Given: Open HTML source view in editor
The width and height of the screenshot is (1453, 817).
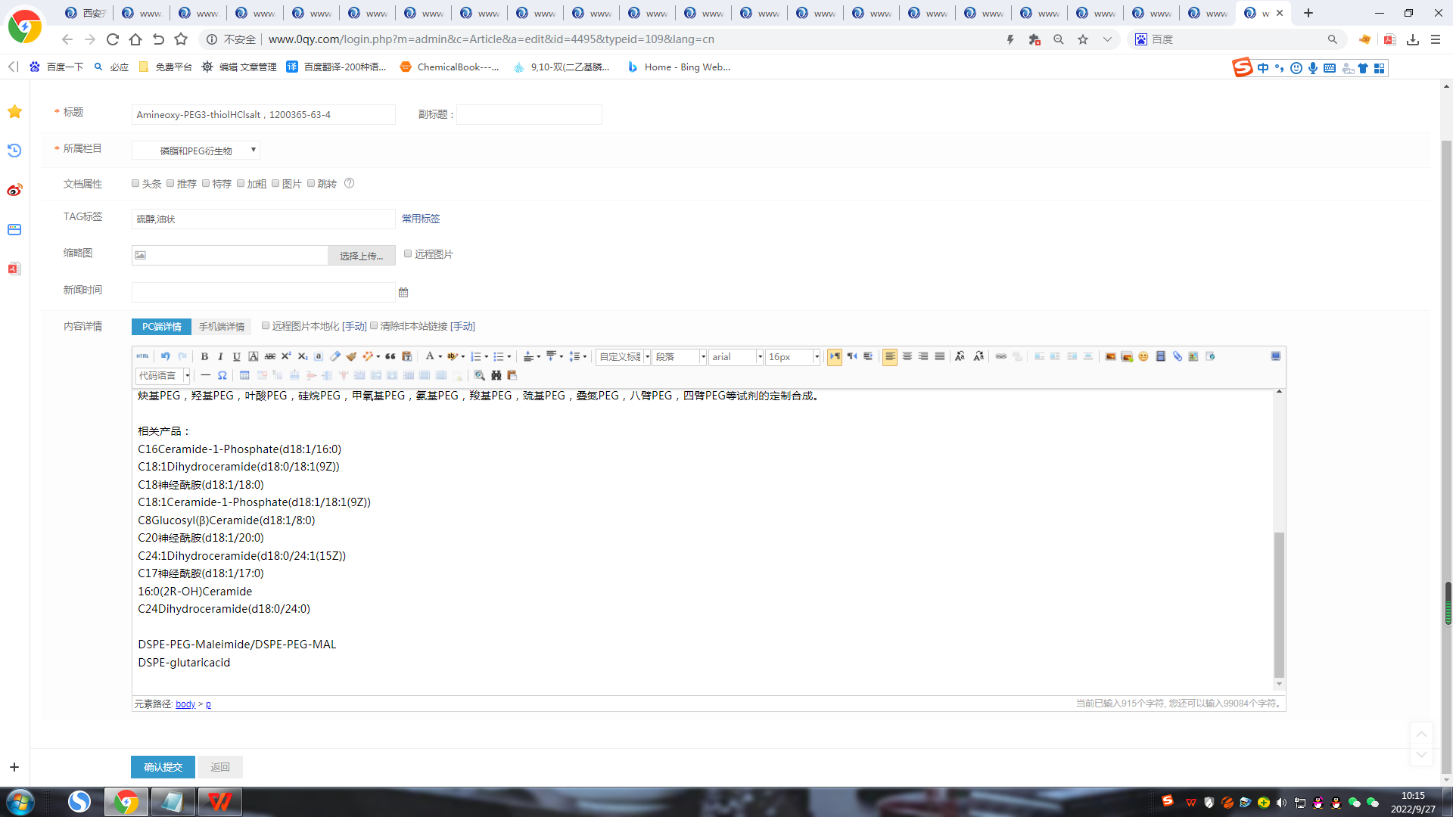Looking at the screenshot, I should pos(142,356).
